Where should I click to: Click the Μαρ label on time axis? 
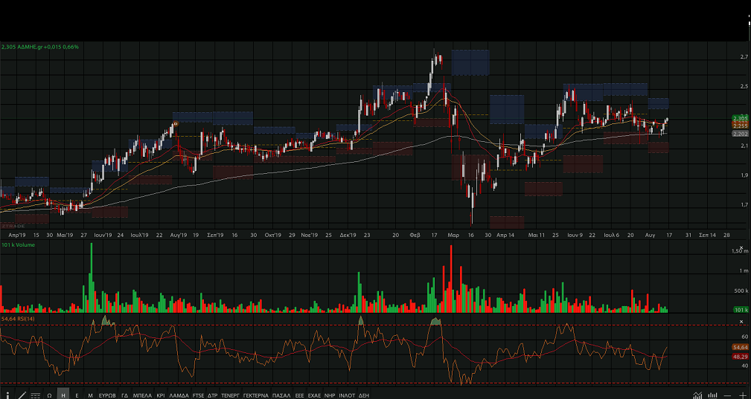tap(453, 235)
